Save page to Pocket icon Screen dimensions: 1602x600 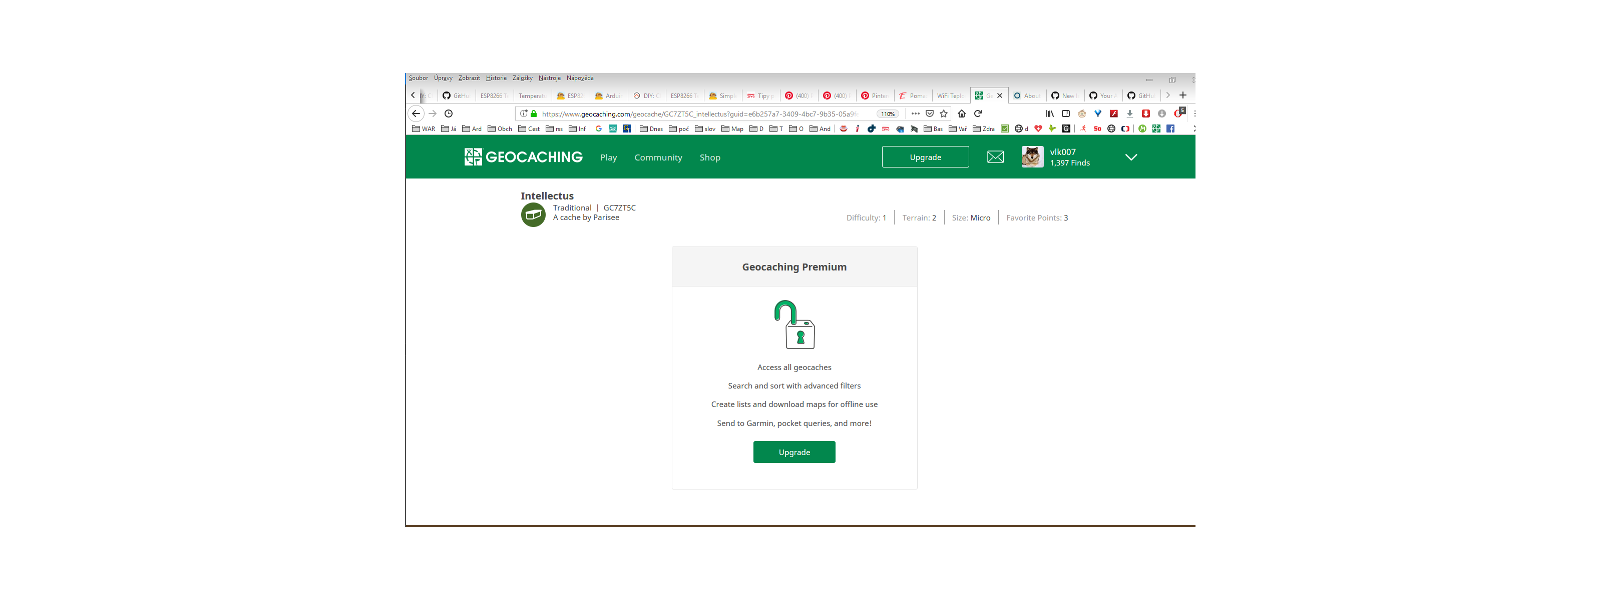pyautogui.click(x=929, y=113)
